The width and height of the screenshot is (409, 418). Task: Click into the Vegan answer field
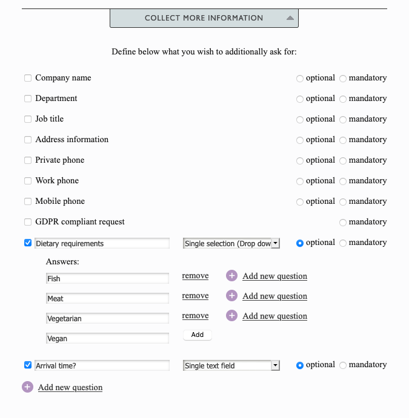(x=107, y=338)
